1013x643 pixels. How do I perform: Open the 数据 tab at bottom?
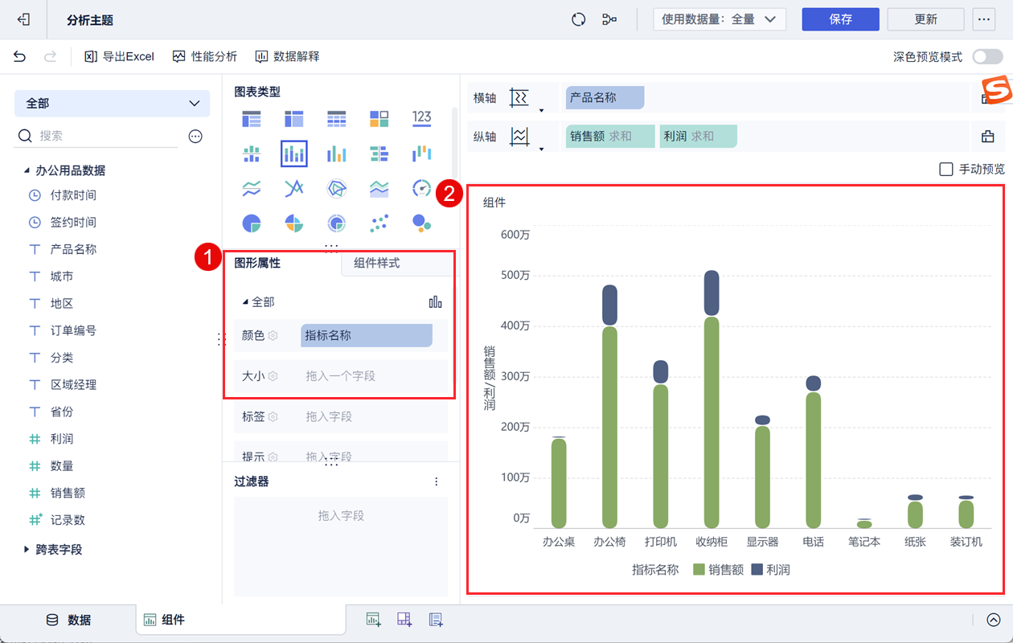coord(68,620)
